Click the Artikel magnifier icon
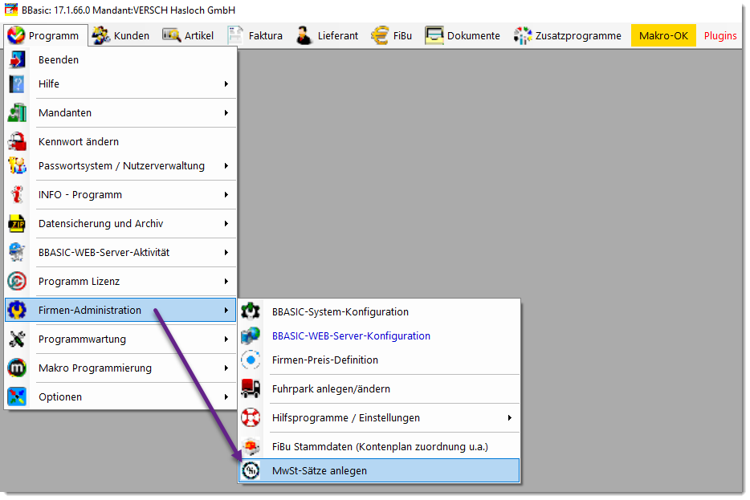Viewport: 750px width, 500px height. (x=171, y=35)
